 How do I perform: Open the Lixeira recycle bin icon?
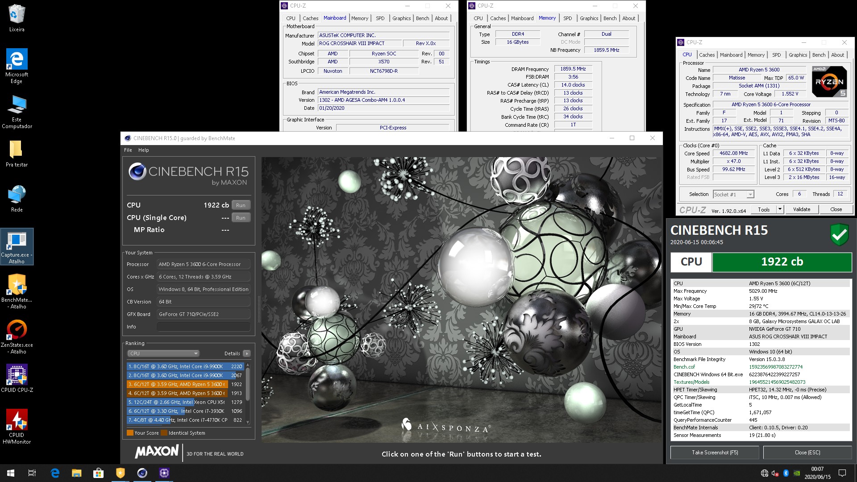pyautogui.click(x=17, y=18)
